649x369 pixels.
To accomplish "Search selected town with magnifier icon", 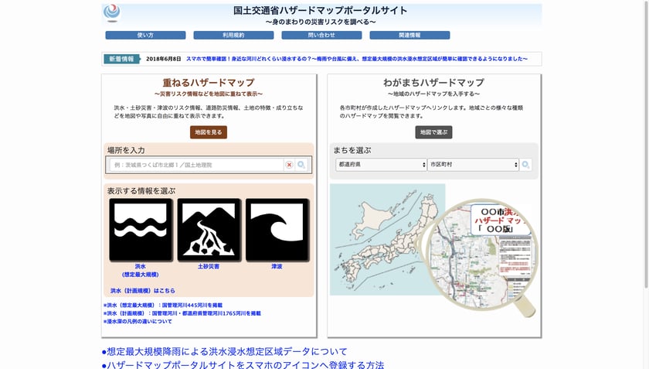I will [x=525, y=165].
